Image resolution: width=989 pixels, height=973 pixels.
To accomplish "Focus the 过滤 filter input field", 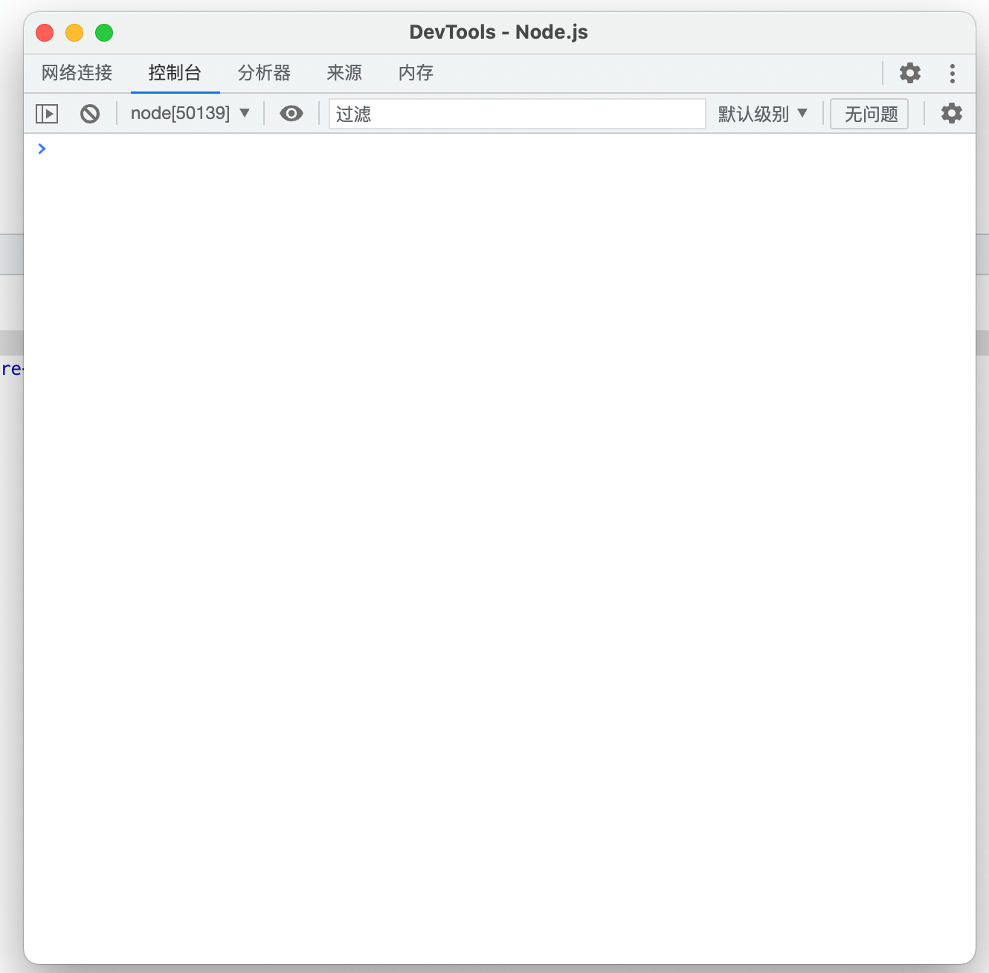I will point(517,114).
